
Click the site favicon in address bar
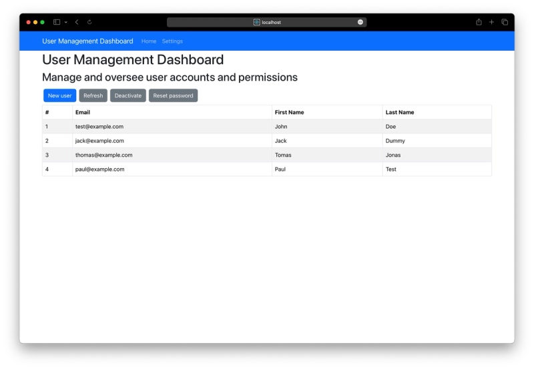point(256,22)
